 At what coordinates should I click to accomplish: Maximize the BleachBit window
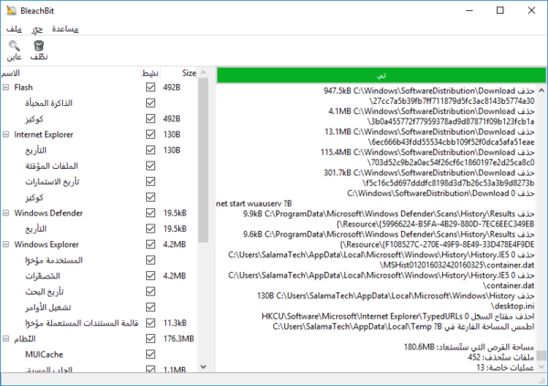[x=501, y=10]
